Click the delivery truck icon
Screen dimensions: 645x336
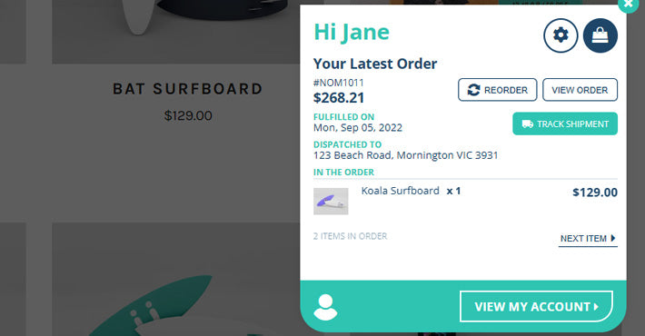click(x=527, y=124)
